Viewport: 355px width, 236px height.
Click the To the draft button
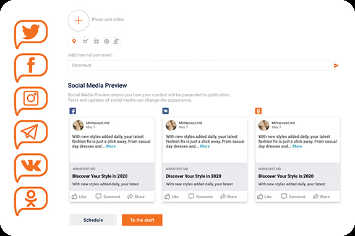[142, 220]
